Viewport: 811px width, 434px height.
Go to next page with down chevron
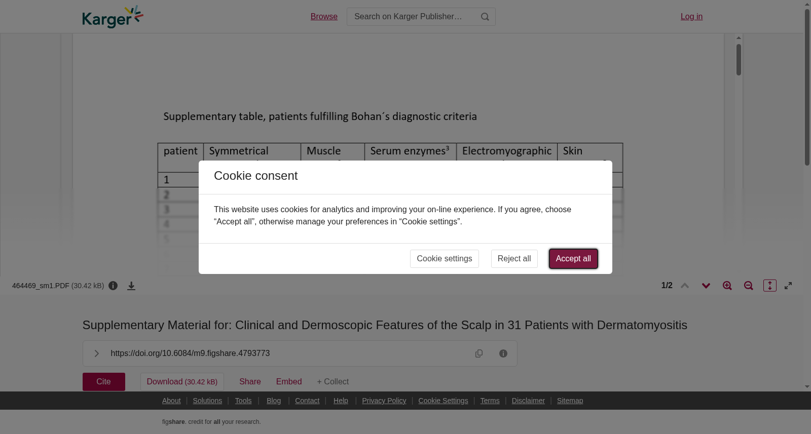(x=706, y=286)
